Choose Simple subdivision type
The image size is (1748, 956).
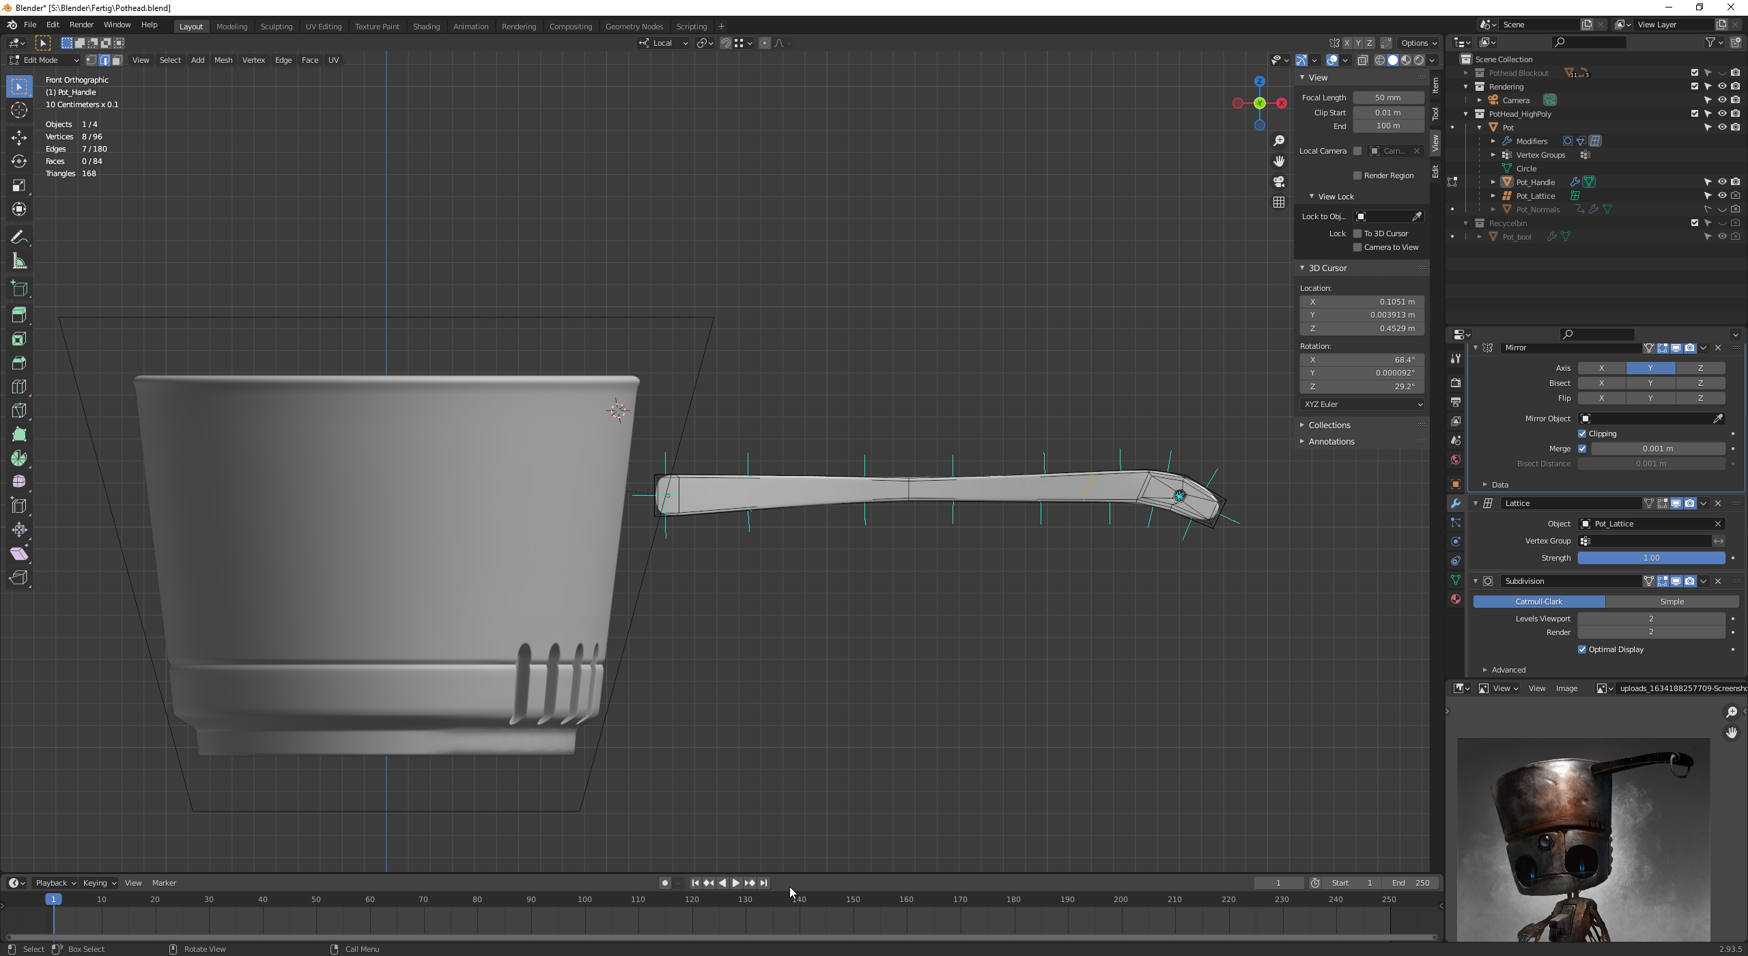coord(1672,602)
